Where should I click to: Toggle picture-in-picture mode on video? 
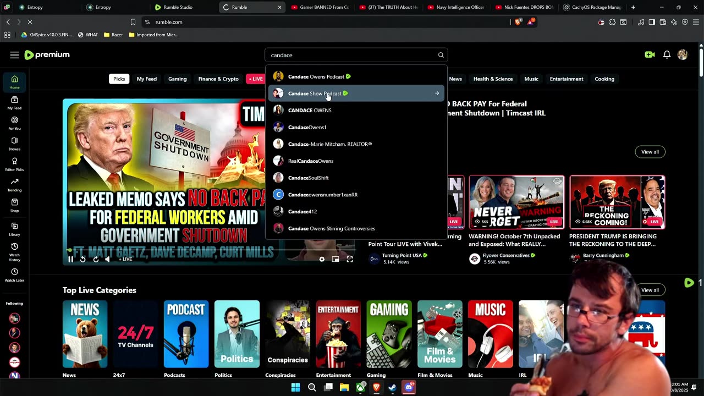click(x=335, y=259)
